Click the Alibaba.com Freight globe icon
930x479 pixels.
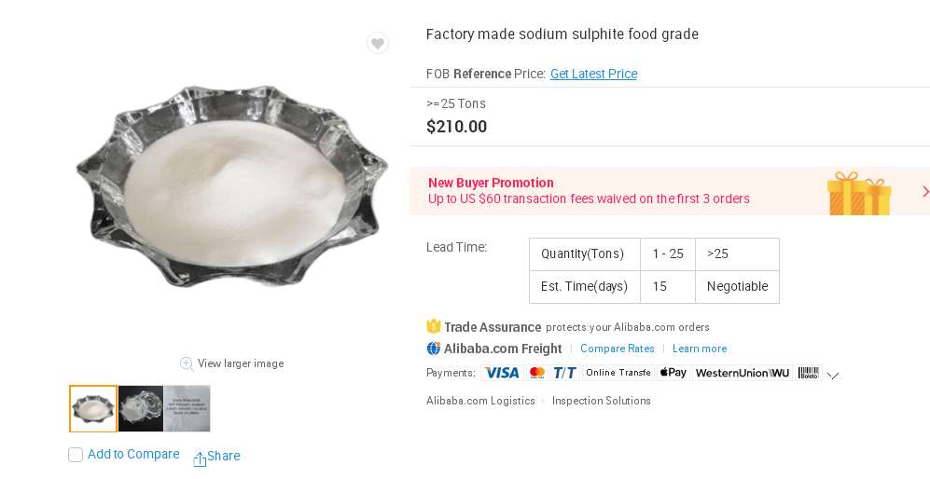[434, 349]
